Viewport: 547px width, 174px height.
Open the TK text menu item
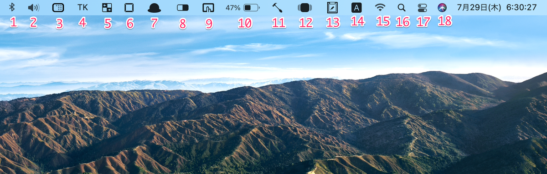tap(83, 8)
